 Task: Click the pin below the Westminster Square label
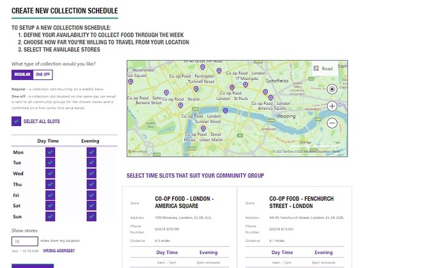pyautogui.click(x=130, y=82)
